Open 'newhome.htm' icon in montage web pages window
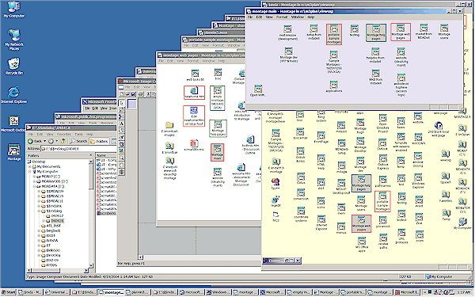This screenshot has width=475, height=297. (x=194, y=93)
